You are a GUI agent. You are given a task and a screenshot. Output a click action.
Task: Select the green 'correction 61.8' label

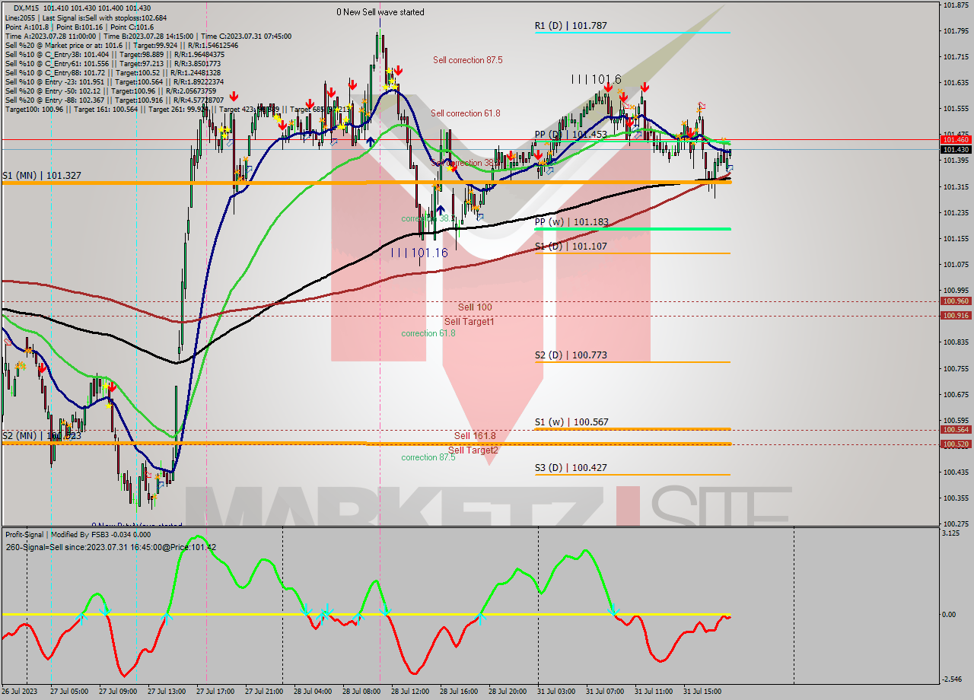(428, 333)
